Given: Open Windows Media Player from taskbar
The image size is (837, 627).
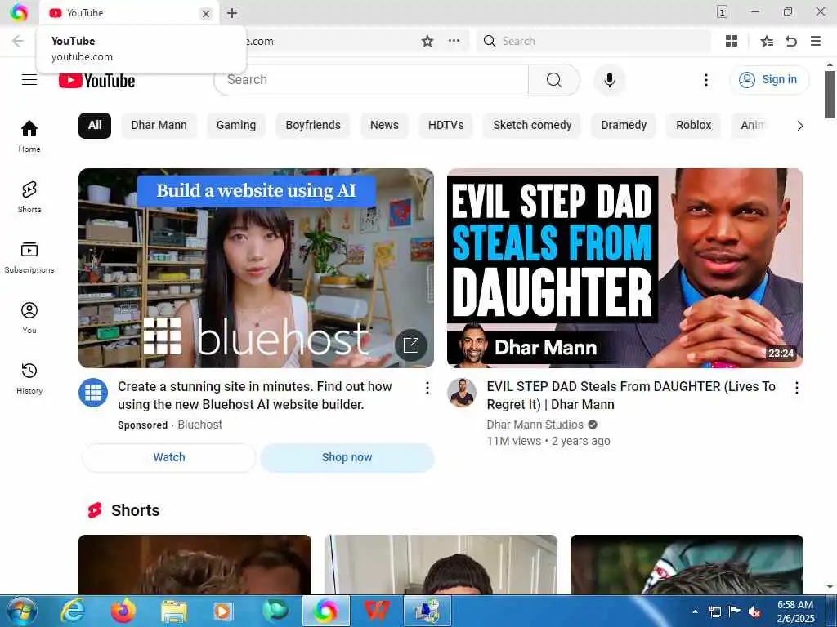Looking at the screenshot, I should [x=223, y=611].
